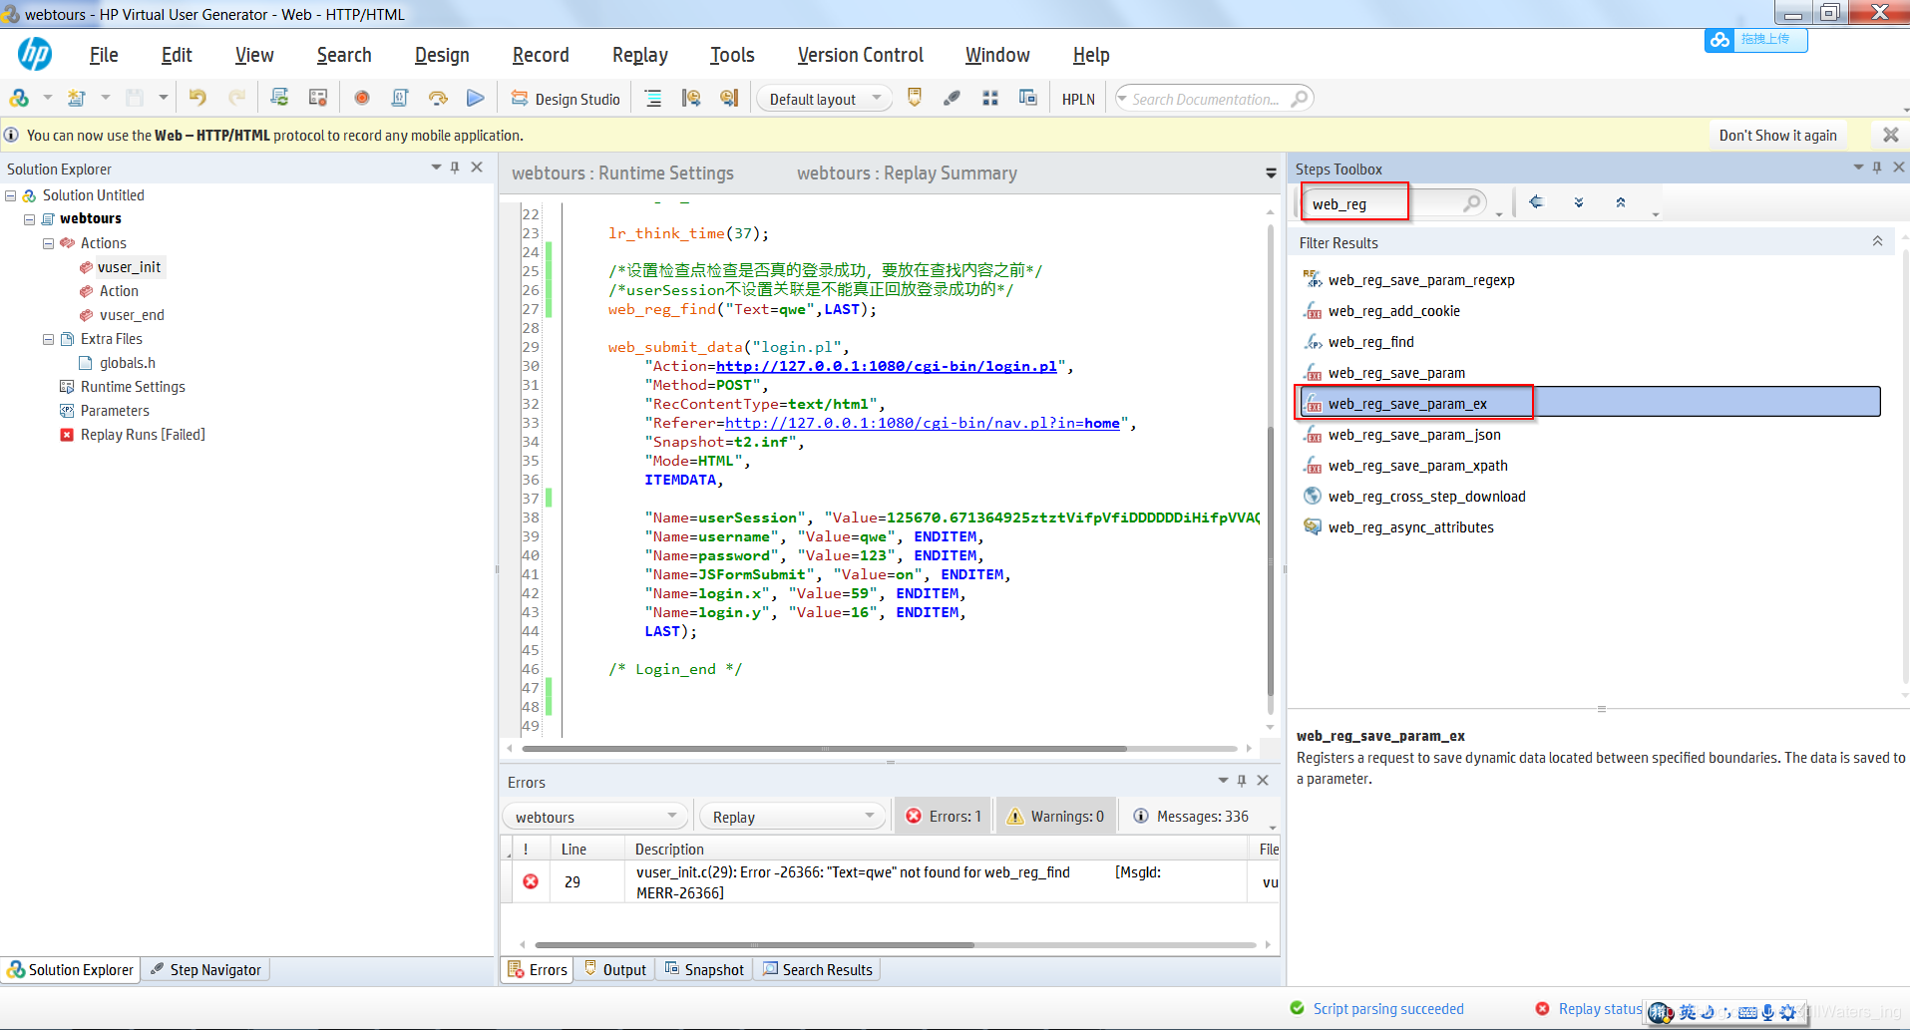The height and width of the screenshot is (1030, 1910).
Task: Click the bookmark shield toolbar icon
Action: (x=915, y=98)
